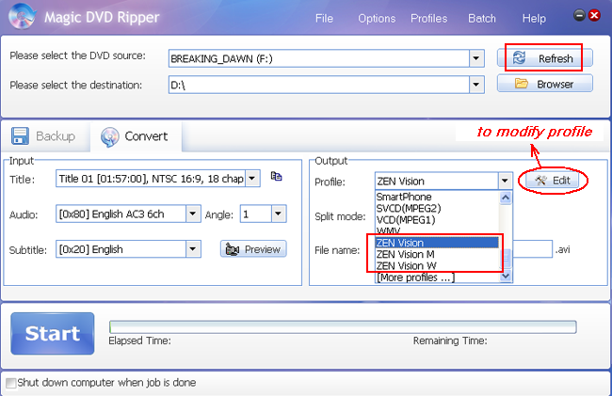The width and height of the screenshot is (612, 396).
Task: Expand the Title dropdown arrow
Action: (x=252, y=179)
